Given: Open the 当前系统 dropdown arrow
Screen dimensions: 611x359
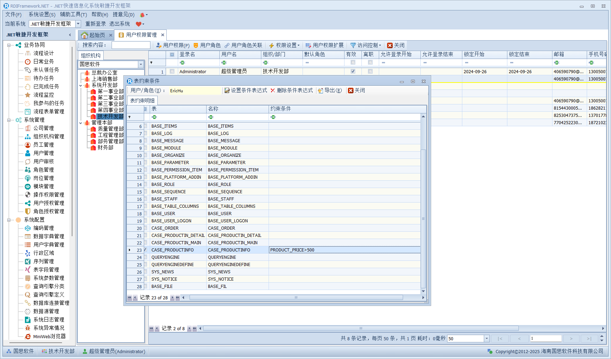Looking at the screenshot, I should 78,24.
